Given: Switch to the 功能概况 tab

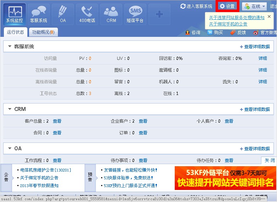Looking at the screenshot, I should coord(43,32).
